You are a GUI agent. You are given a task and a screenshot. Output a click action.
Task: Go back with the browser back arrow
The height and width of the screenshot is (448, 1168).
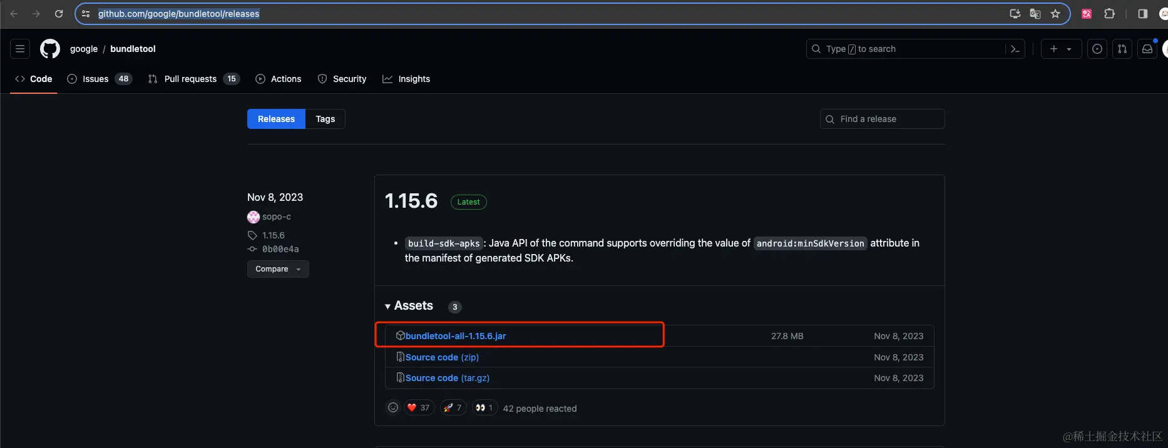tap(14, 14)
